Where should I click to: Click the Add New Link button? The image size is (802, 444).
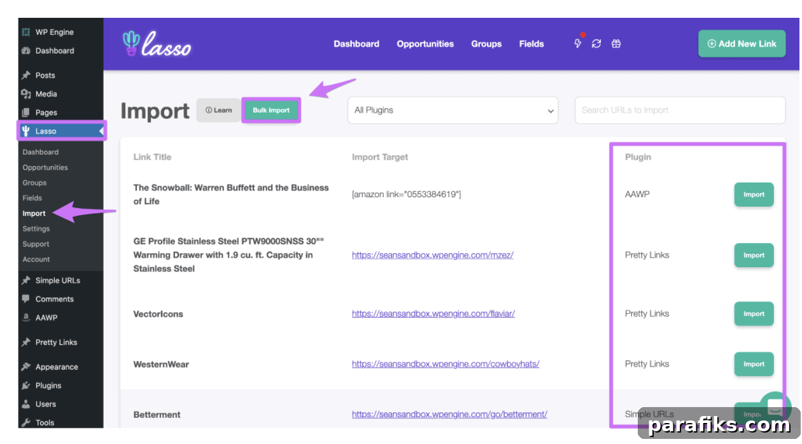tap(742, 44)
